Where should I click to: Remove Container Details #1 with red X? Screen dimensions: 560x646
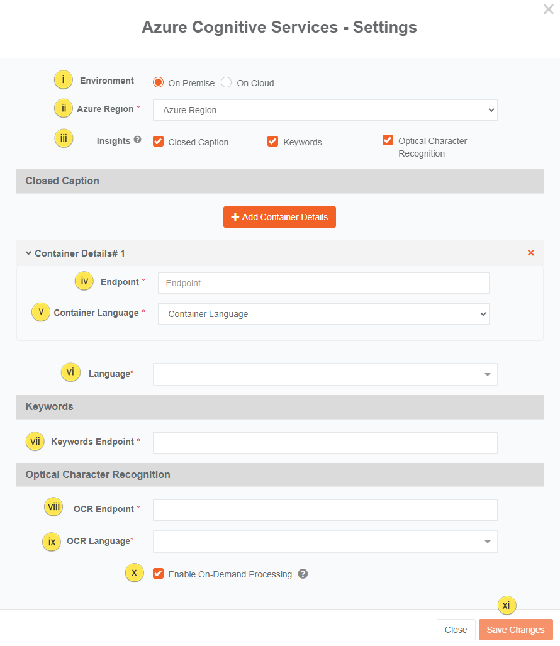point(530,253)
